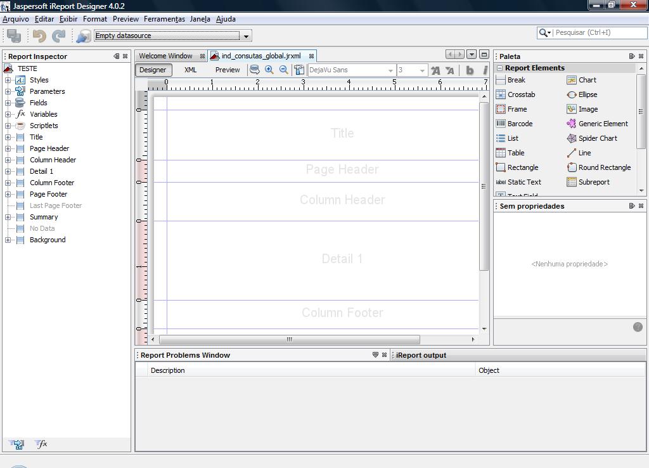Click the format painter icon beside zoom

299,70
